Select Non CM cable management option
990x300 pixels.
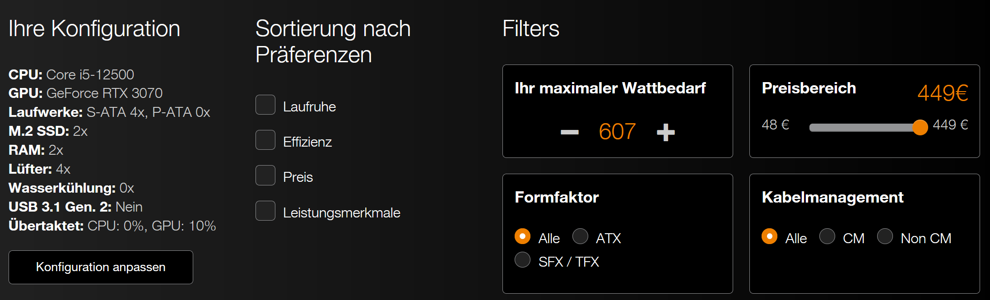(885, 236)
